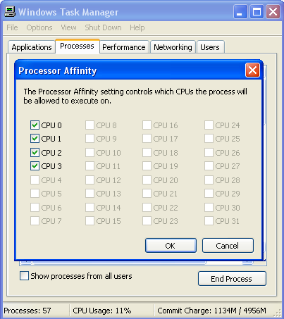Switch to the Performance tab

[124, 47]
